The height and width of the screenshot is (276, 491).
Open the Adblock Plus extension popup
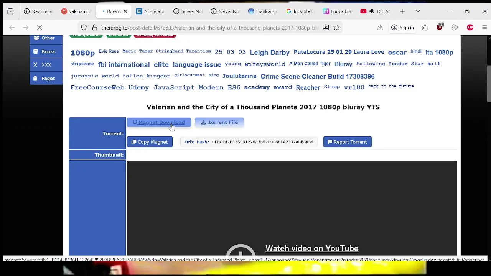(470, 28)
